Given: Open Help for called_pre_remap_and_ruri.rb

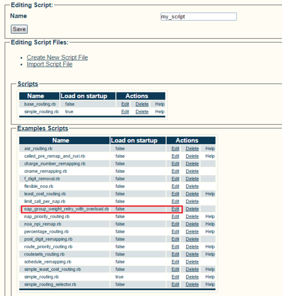Looking at the screenshot, I should 210,156.
